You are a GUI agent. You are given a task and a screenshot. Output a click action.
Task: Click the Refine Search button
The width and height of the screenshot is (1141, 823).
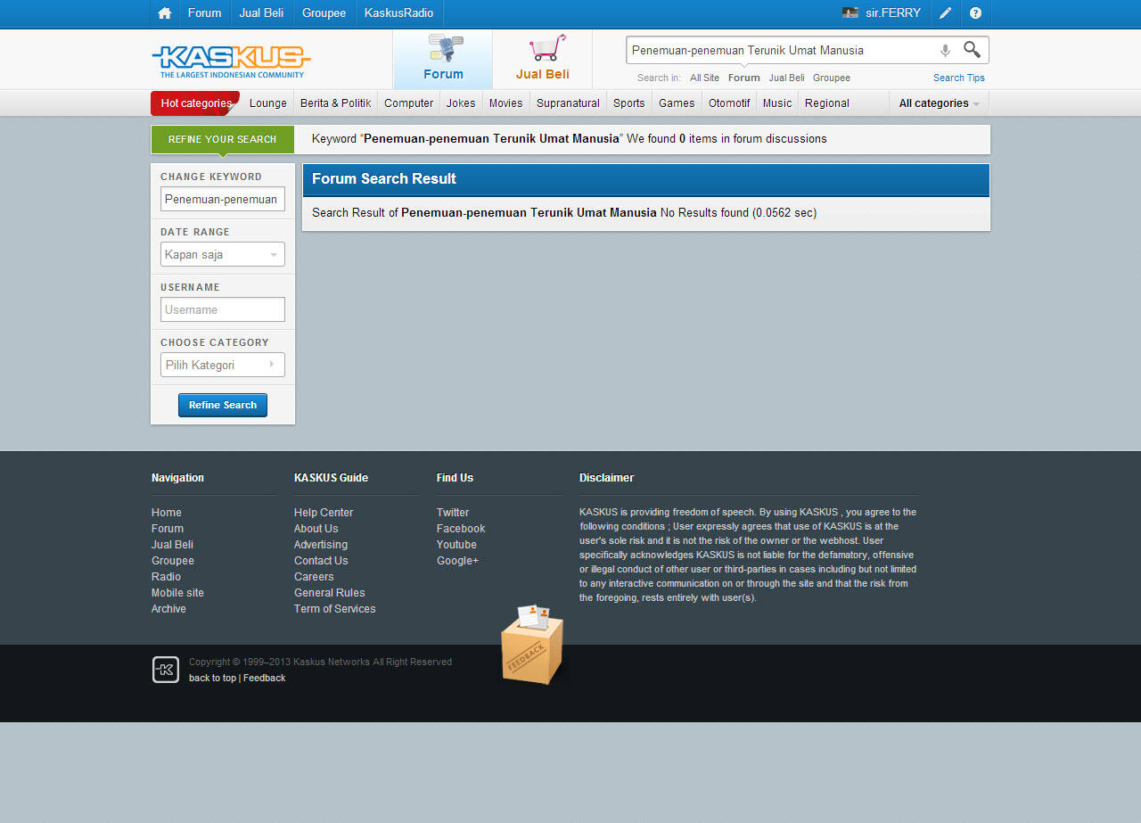(223, 405)
